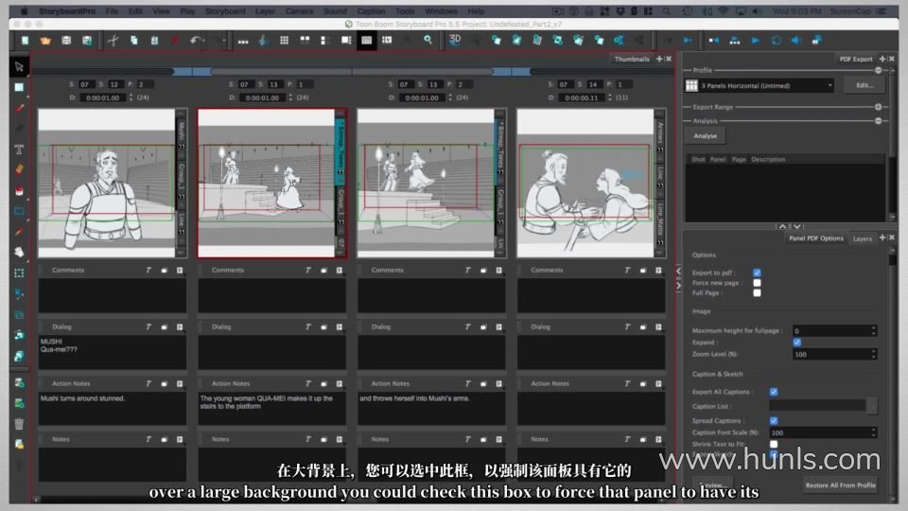The width and height of the screenshot is (908, 511).
Task: Select the Text tool in left toolbar
Action: pyautogui.click(x=19, y=150)
